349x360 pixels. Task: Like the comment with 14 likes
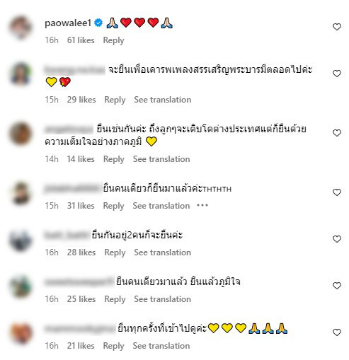[x=337, y=133]
